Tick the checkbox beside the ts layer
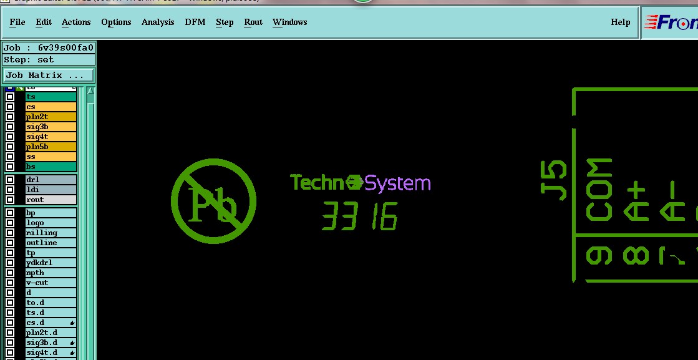 click(x=10, y=97)
